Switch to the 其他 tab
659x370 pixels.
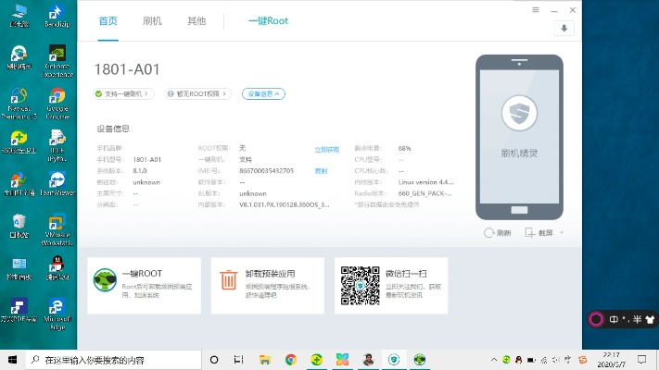196,20
